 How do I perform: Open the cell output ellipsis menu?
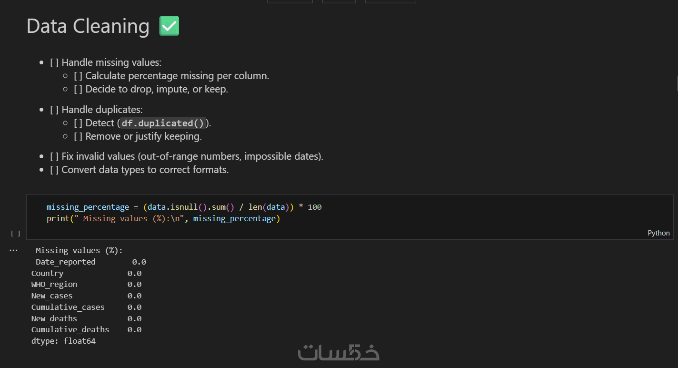[x=13, y=250]
